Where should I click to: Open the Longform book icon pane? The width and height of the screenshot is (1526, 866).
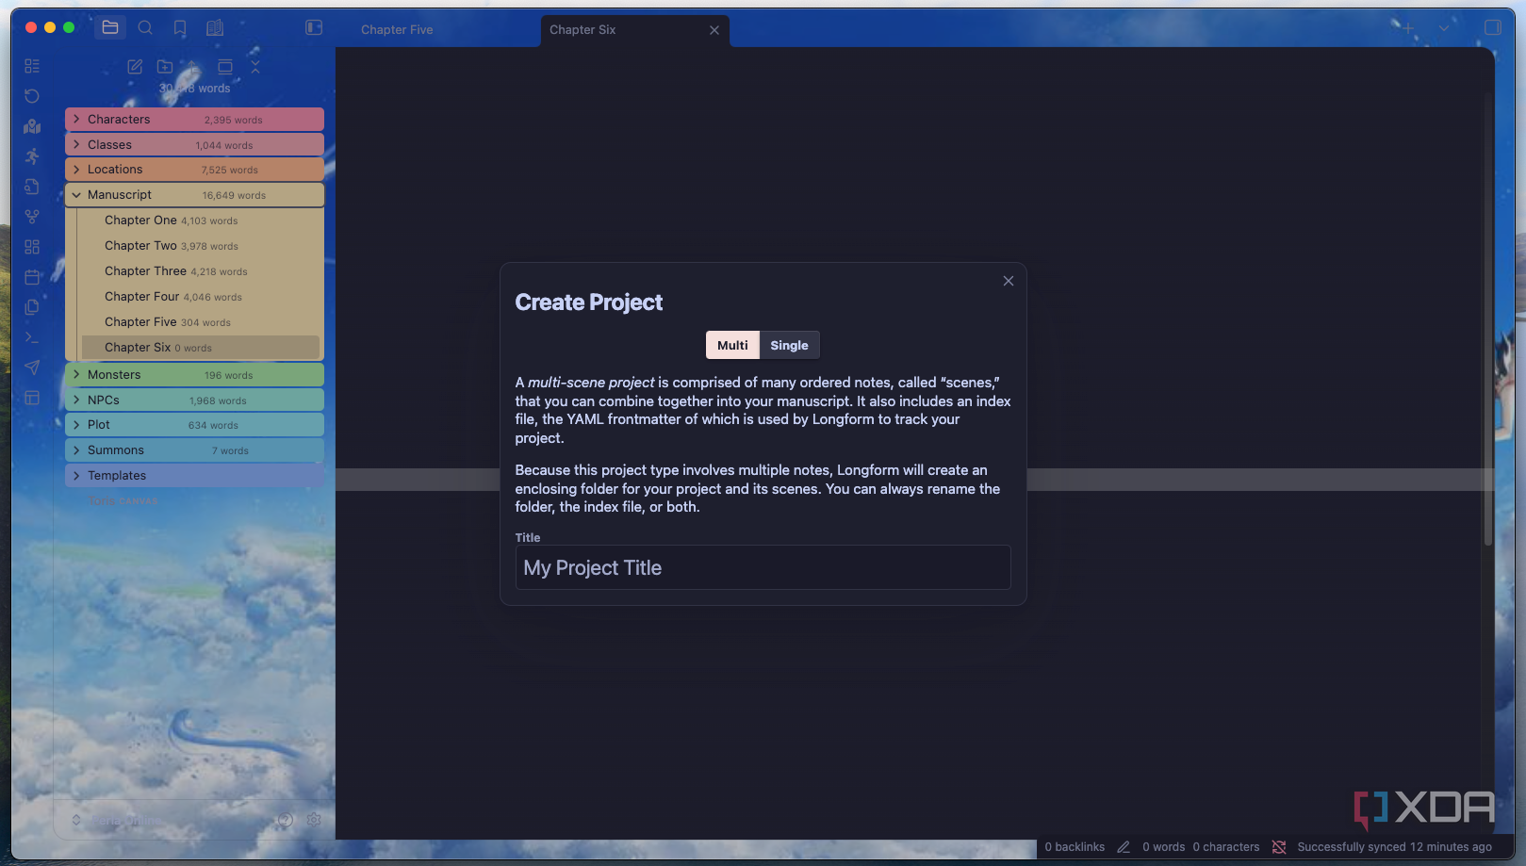tap(215, 27)
